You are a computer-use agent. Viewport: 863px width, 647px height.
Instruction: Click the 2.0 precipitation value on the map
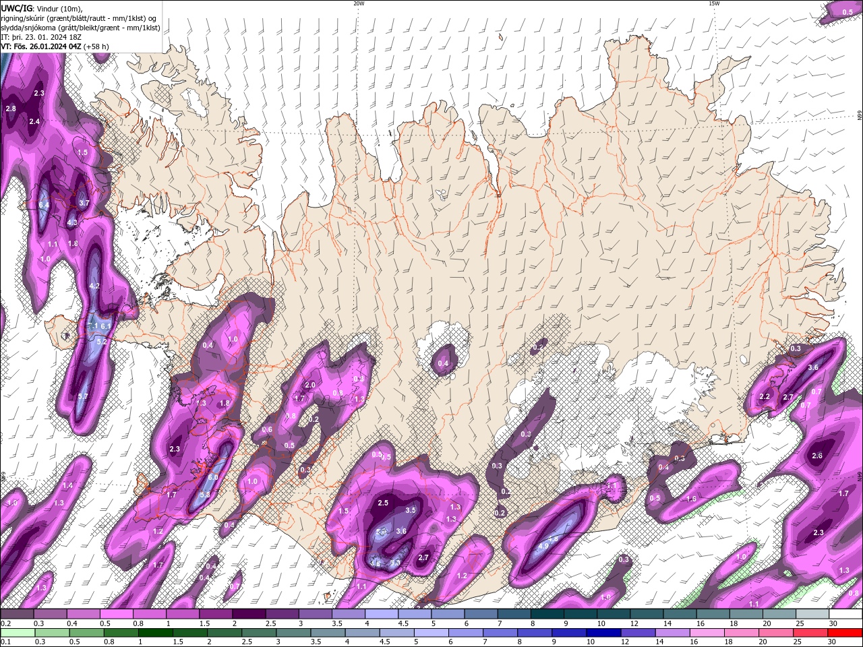tap(310, 385)
